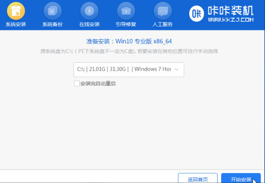Click the 引导修复 tab label
The width and height of the screenshot is (265, 183).
click(126, 24)
